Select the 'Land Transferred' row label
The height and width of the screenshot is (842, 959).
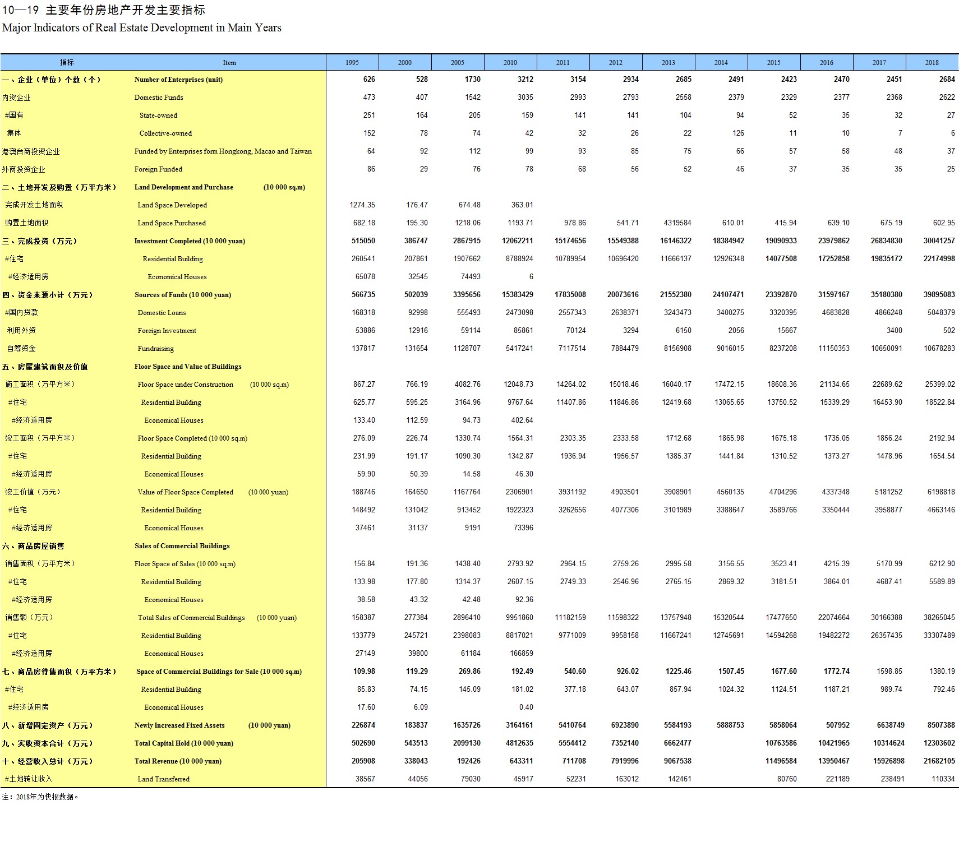coord(164,779)
